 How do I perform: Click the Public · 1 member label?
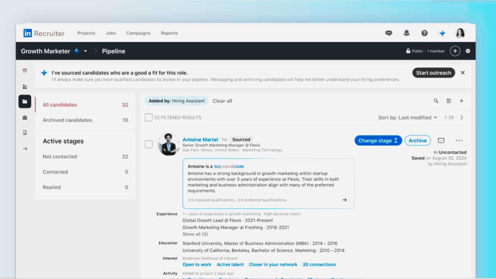pos(428,51)
